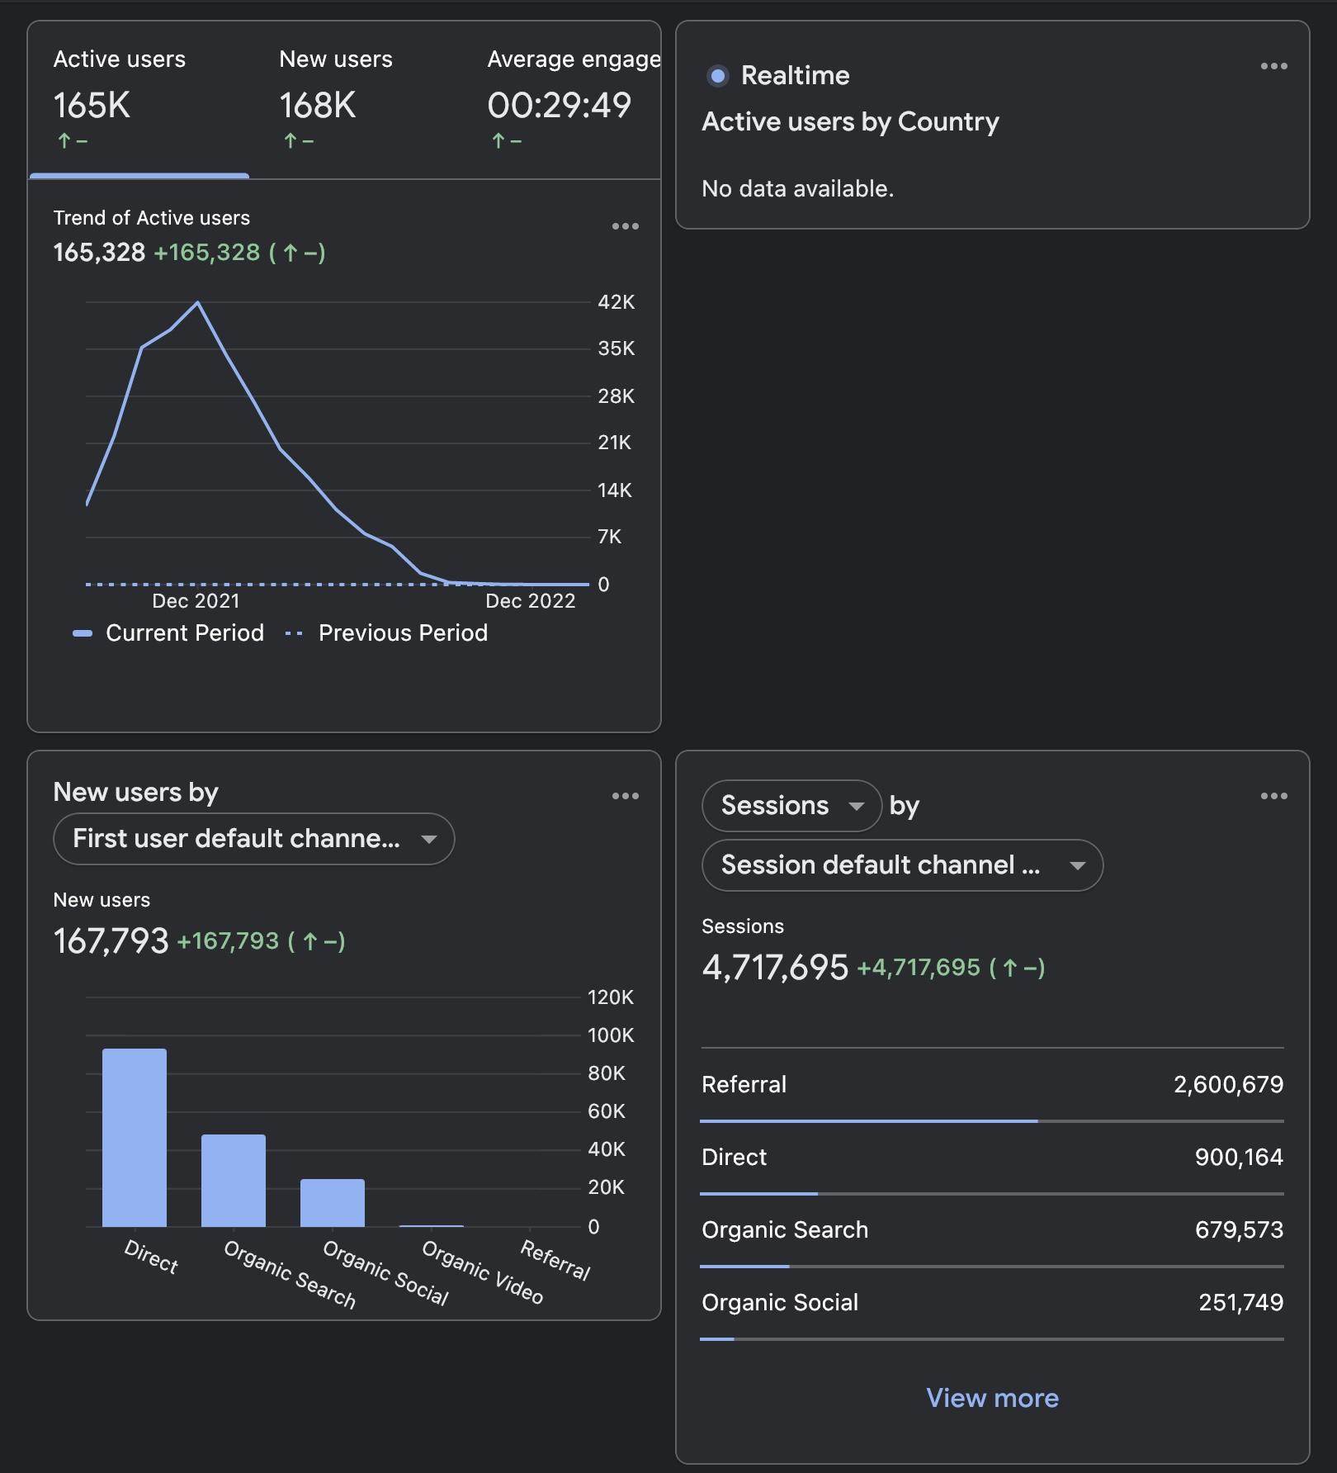Click the Realtime blue dot indicator
Screen dimensions: 1337x1473
(718, 76)
